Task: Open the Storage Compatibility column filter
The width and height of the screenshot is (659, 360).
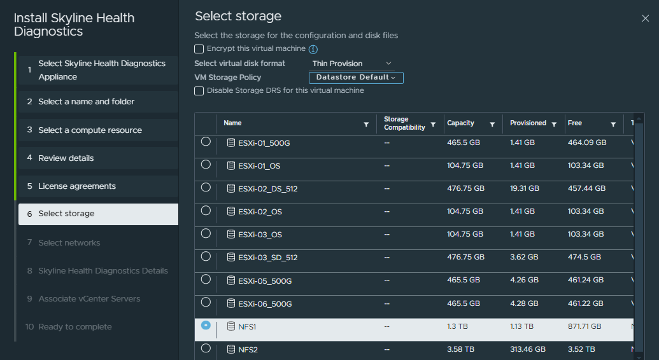Action: (x=433, y=124)
